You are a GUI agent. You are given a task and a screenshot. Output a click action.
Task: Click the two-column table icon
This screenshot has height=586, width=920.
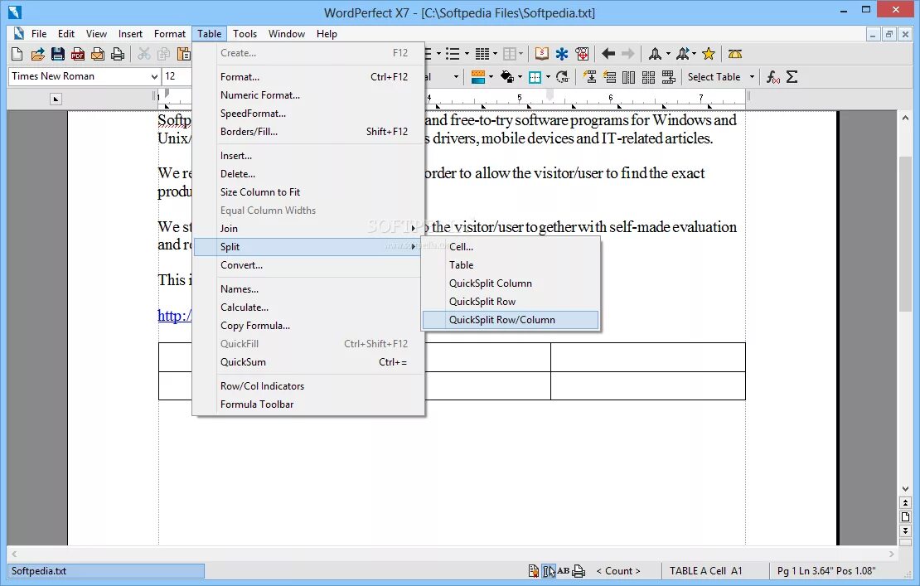tap(628, 77)
